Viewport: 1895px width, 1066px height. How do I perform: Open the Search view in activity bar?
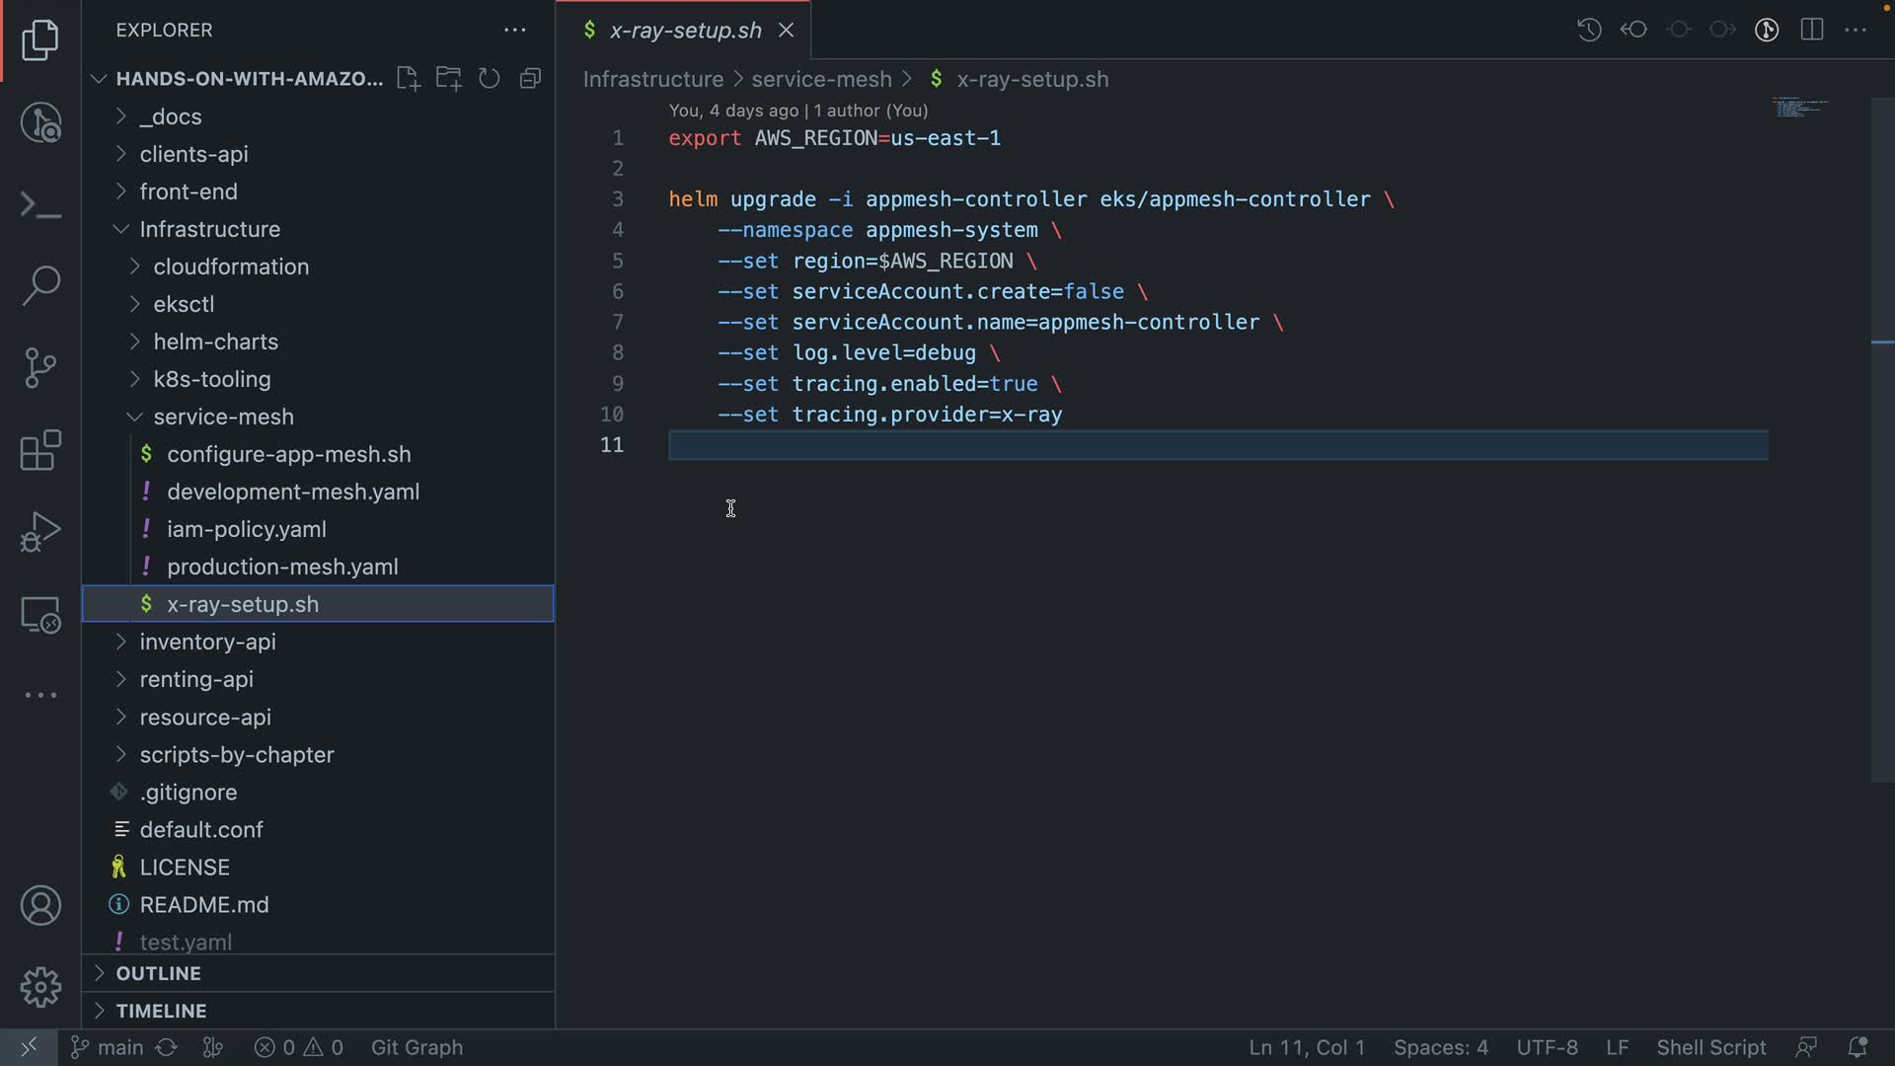point(40,286)
